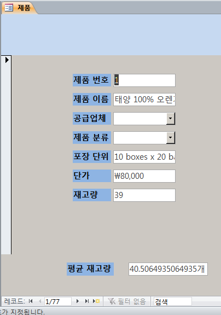This screenshot has width=221, height=315.
Task: Click the 재고량 field showing 39
Action: [x=144, y=195]
